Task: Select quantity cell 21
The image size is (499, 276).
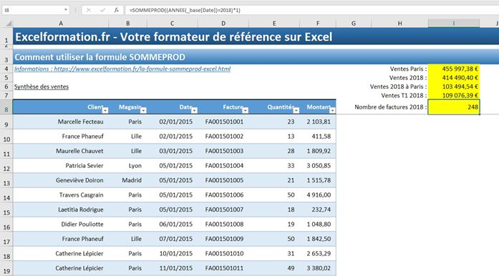Action: 274,180
